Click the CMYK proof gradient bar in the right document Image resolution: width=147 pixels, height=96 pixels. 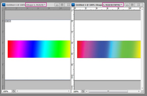[x=109, y=49]
